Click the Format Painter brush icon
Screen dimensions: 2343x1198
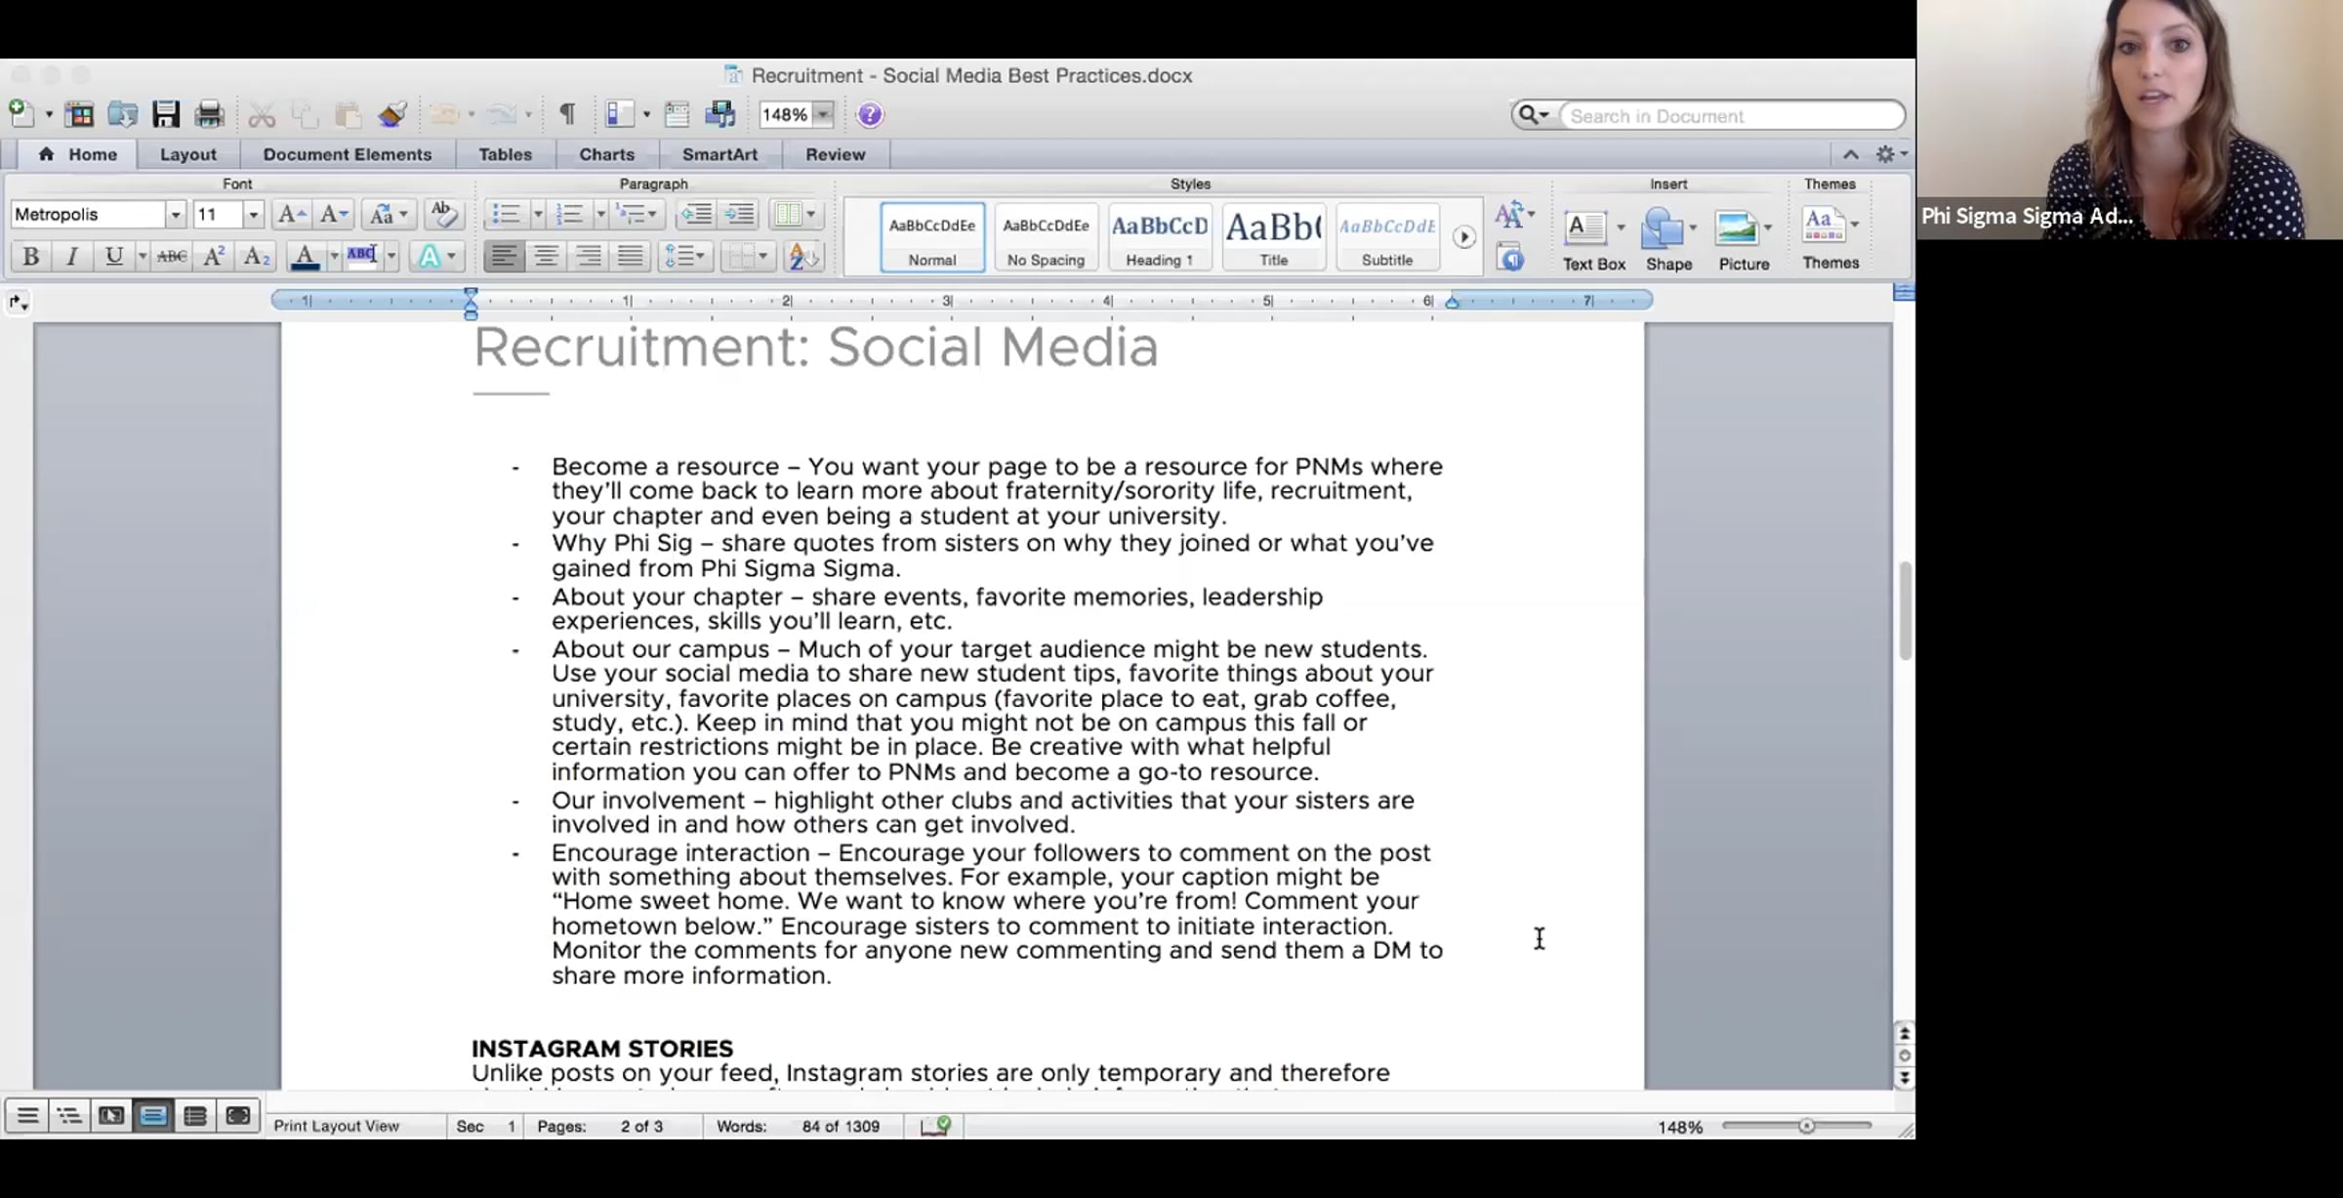point(392,114)
